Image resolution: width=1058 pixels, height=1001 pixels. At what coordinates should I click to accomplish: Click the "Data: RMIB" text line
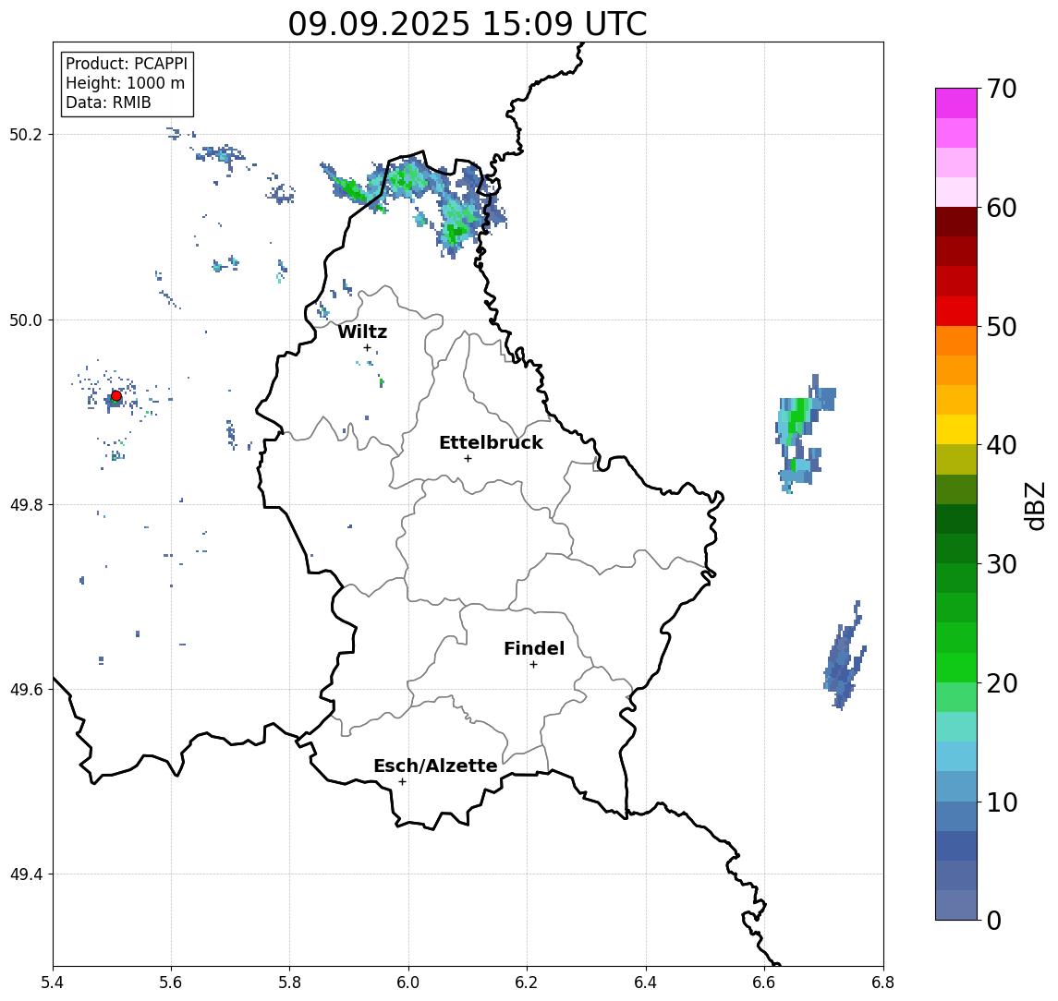[x=108, y=103]
